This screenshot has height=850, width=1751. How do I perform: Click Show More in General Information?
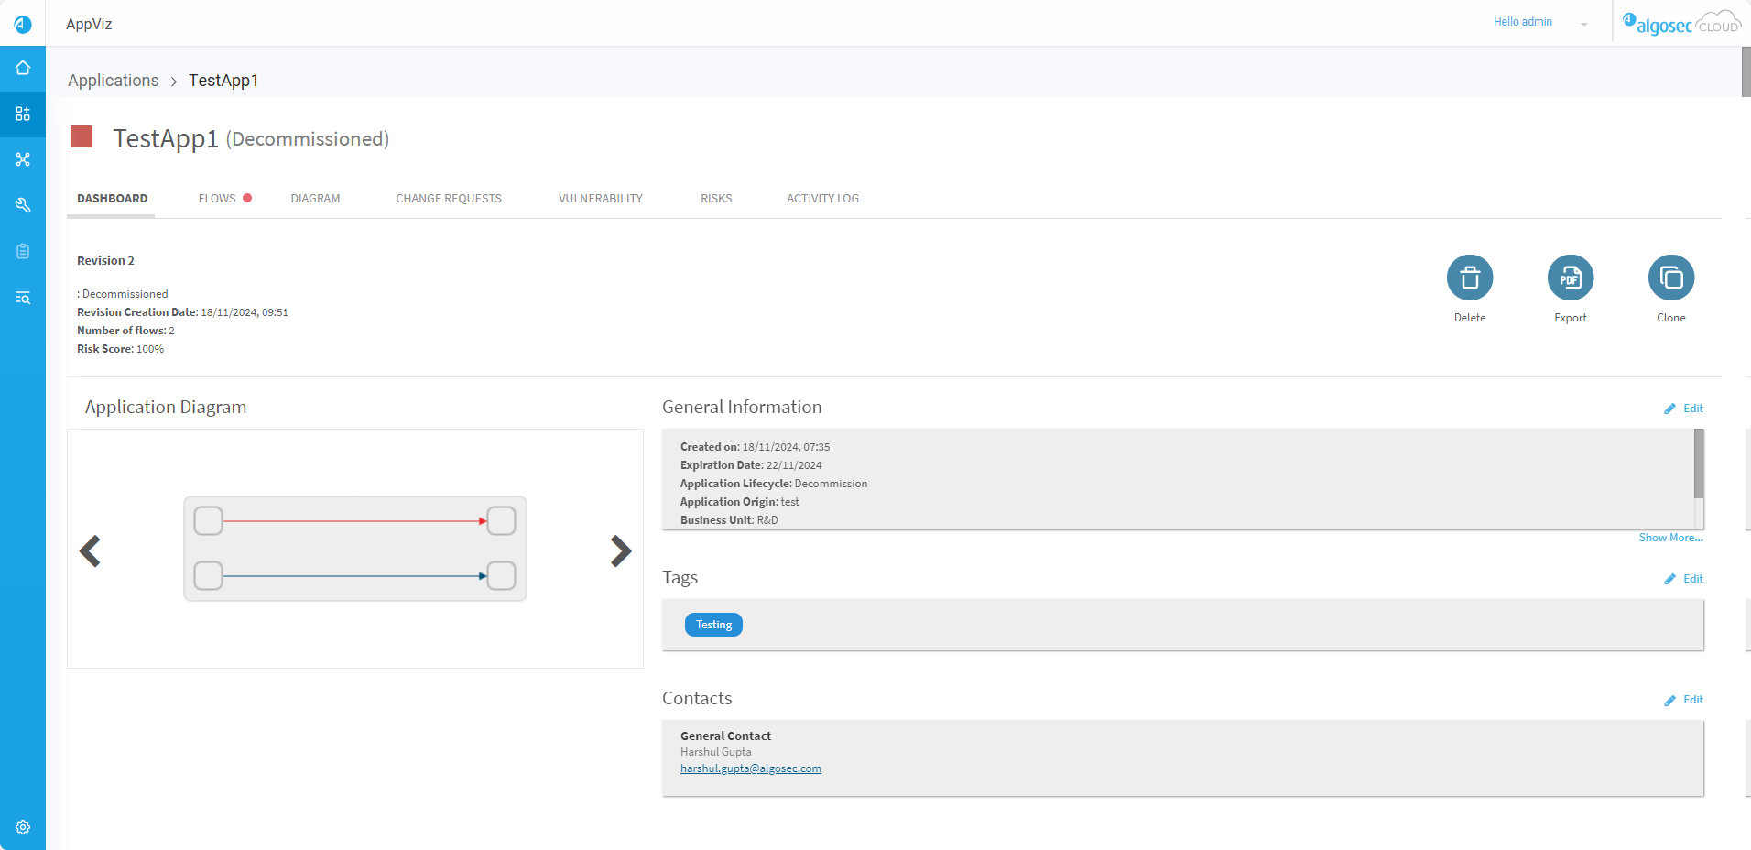[1670, 538]
